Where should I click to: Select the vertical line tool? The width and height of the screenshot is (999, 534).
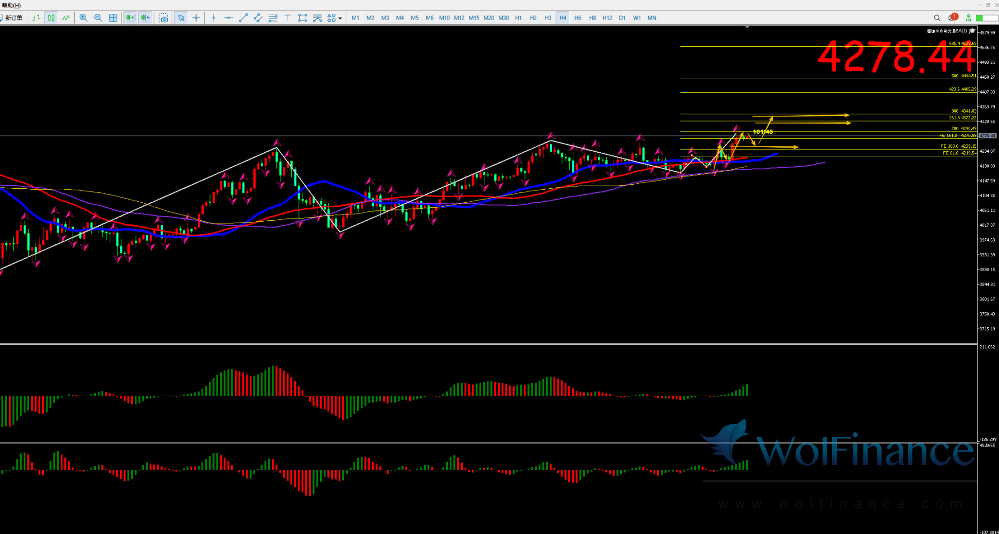pyautogui.click(x=214, y=18)
